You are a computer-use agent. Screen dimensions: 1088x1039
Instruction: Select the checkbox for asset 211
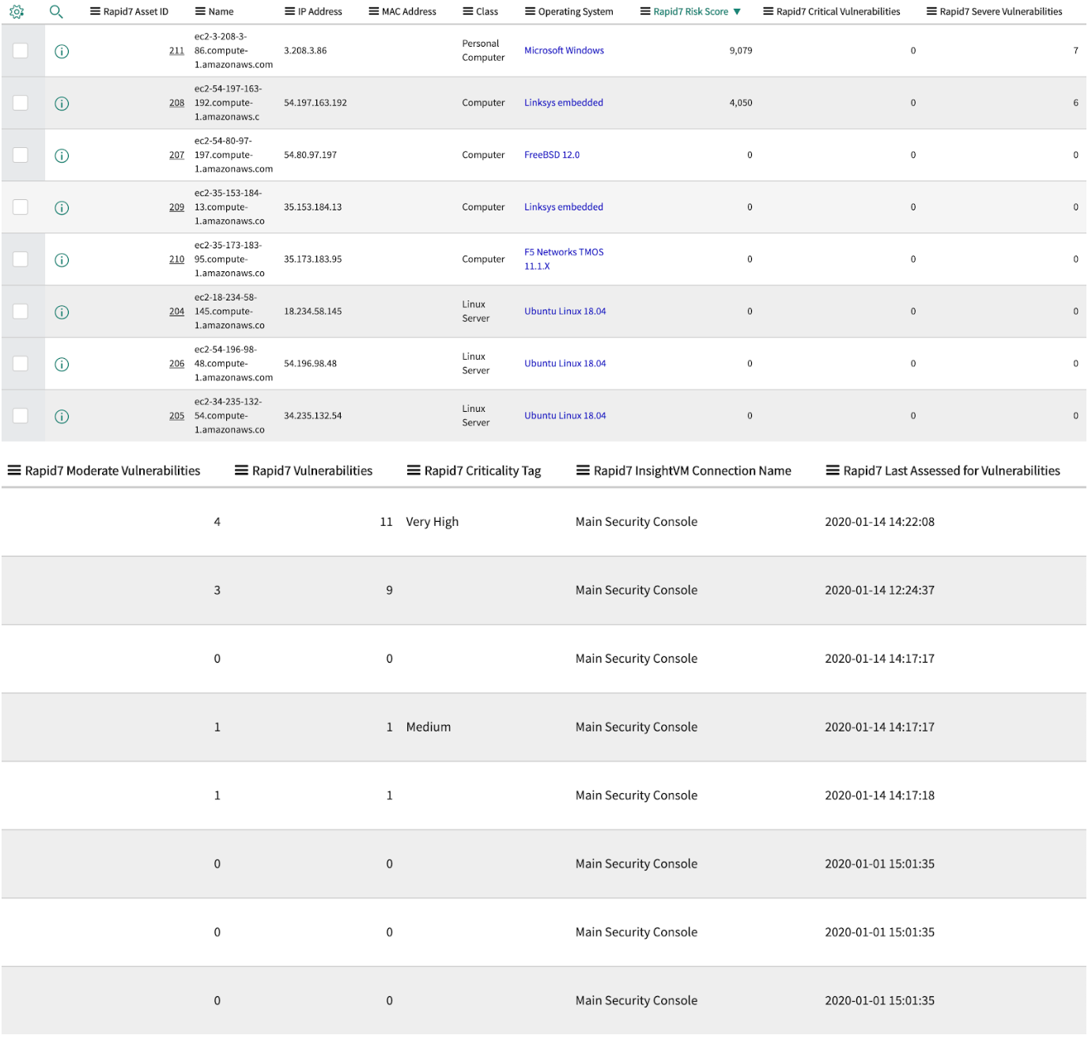[x=21, y=51]
